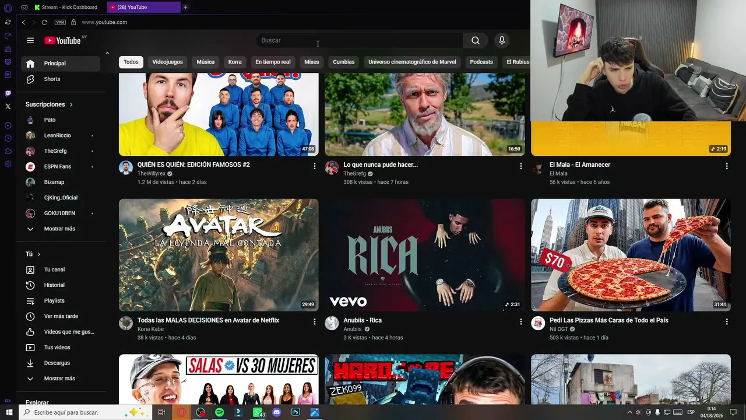This screenshot has width=746, height=420.
Task: Open Opera sidebar settings gear
Action: (x=8, y=164)
